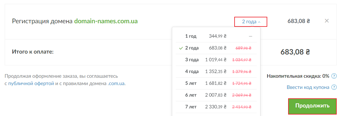The image size is (342, 116).
Task: Select the 1 год option
Action: (216, 36)
